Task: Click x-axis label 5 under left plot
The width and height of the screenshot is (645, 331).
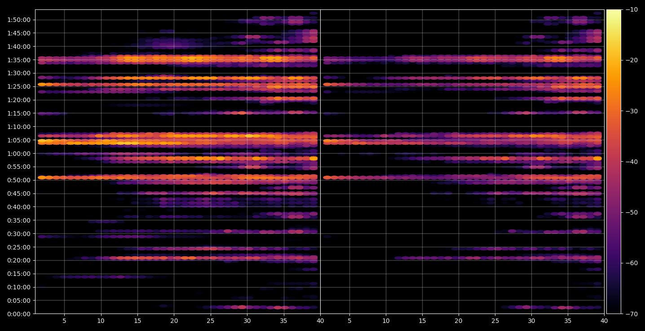Action: [64, 321]
